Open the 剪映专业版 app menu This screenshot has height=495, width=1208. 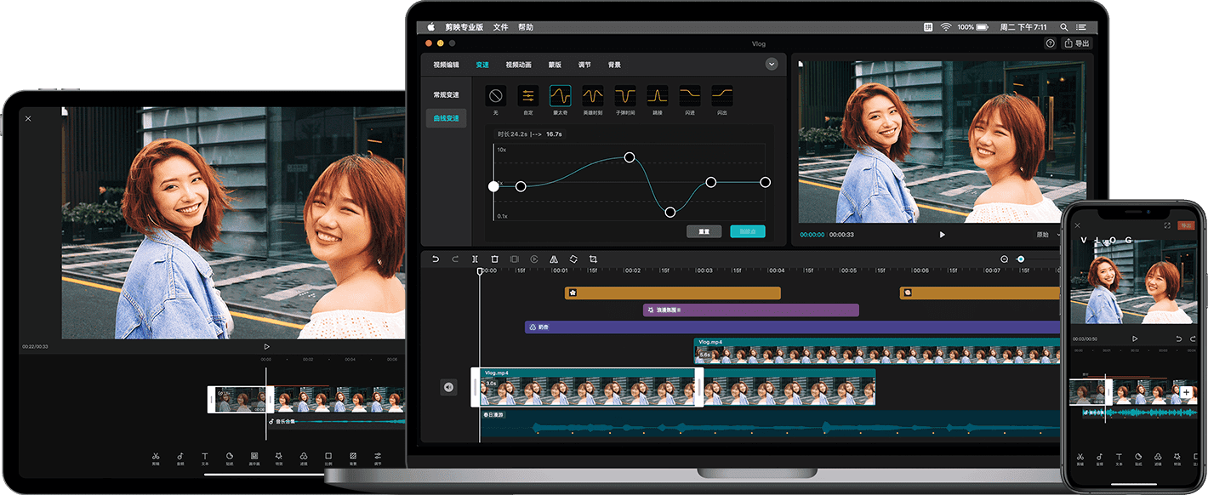pos(464,27)
